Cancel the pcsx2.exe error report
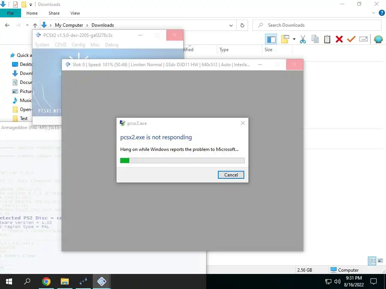This screenshot has width=386, height=289. (x=231, y=175)
